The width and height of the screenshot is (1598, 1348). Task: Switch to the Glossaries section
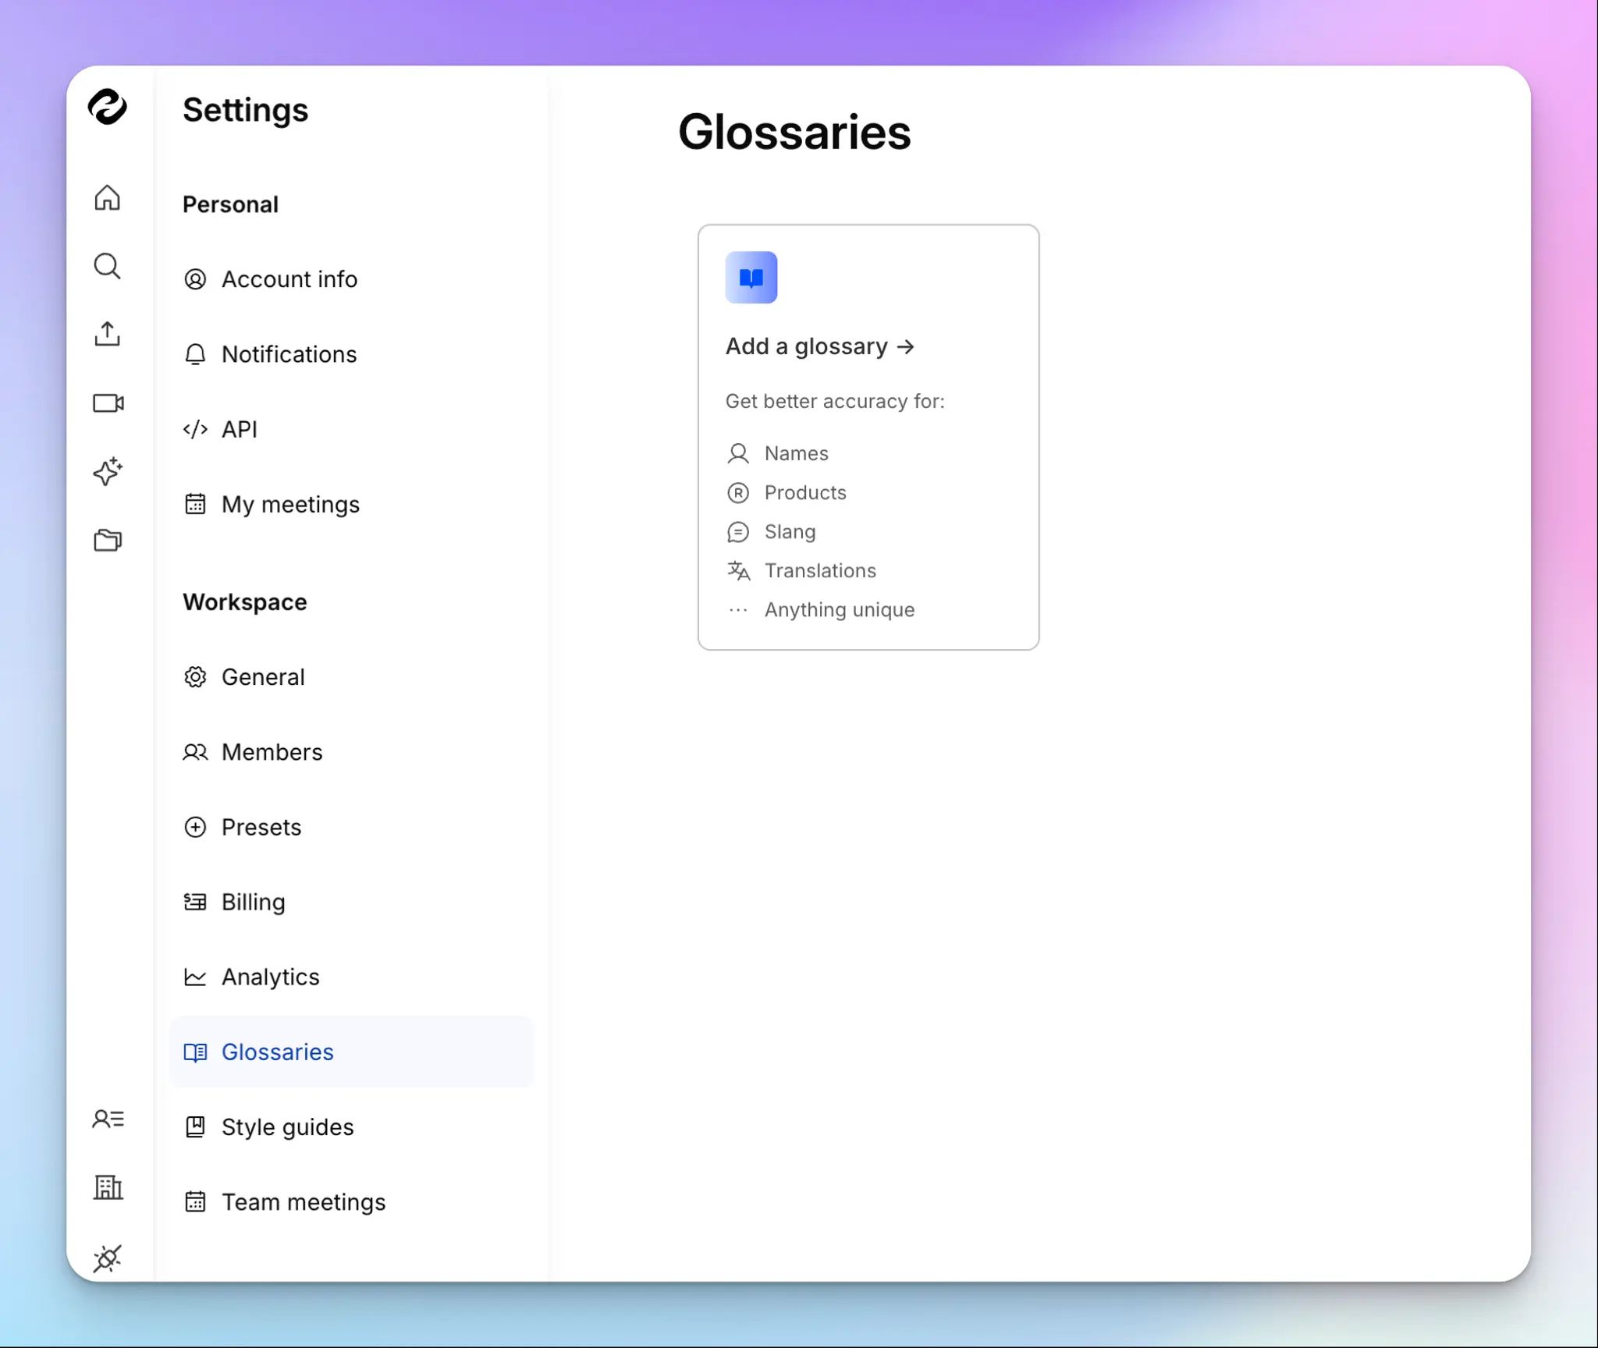pyautogui.click(x=277, y=1052)
